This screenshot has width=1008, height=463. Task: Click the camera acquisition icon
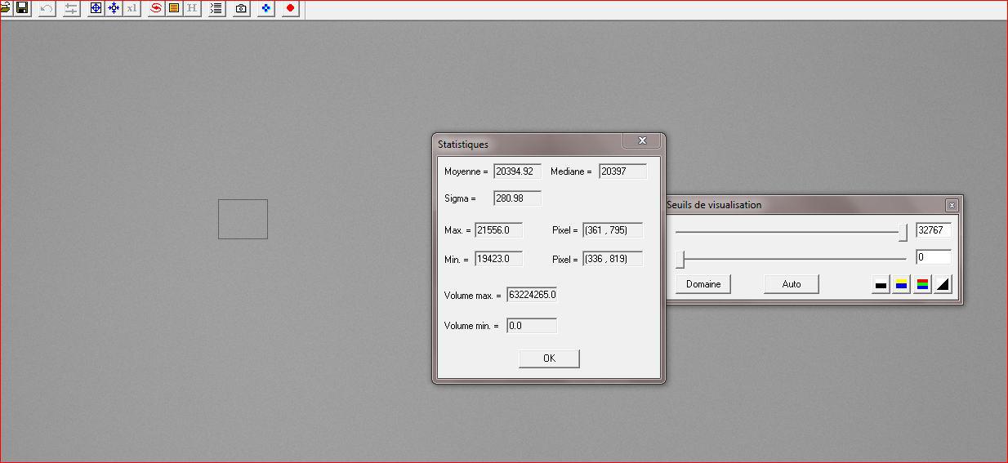(241, 8)
